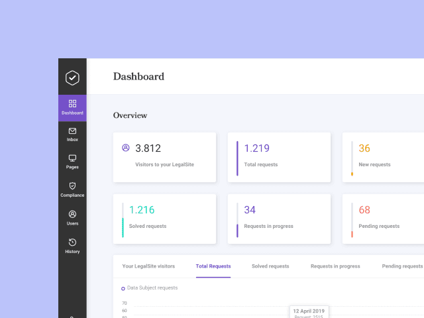424x318 pixels.
Task: Click the 1.219 total value
Action: click(256, 148)
